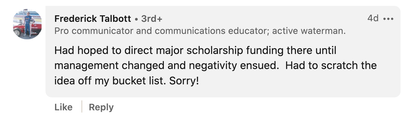
Task: Click the divider between Like and Reply
Action: (81, 107)
